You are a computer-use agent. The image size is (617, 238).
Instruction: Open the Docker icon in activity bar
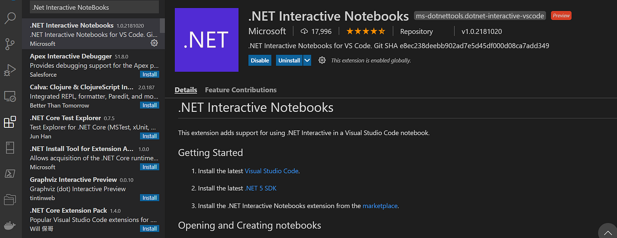[x=10, y=226]
